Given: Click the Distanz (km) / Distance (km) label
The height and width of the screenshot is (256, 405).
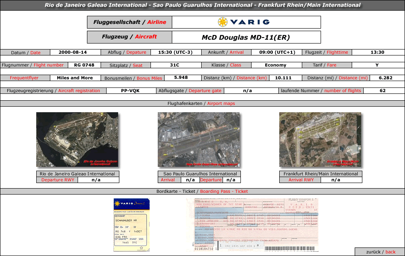Looking at the screenshot, I should pos(235,78).
